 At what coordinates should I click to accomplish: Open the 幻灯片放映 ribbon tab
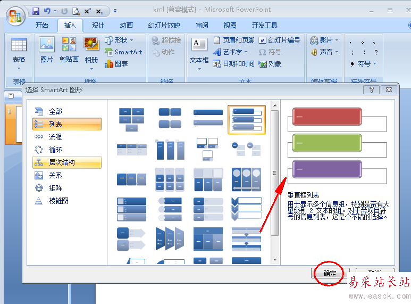[164, 25]
